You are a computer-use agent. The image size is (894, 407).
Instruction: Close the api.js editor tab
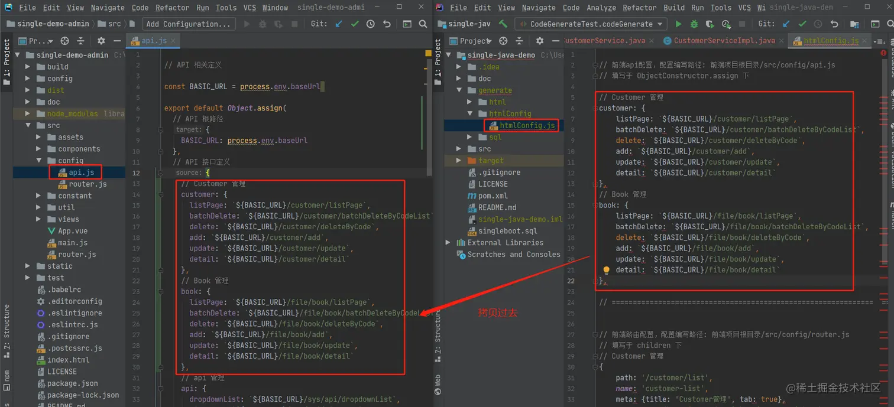[x=174, y=41]
